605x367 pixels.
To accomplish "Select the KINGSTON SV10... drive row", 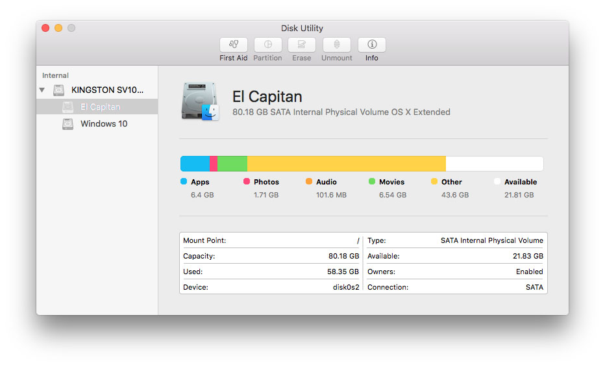I will [97, 90].
